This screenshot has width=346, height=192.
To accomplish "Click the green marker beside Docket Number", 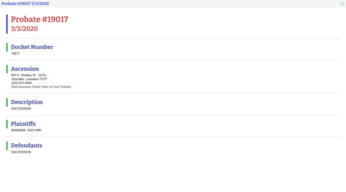I will [7, 47].
